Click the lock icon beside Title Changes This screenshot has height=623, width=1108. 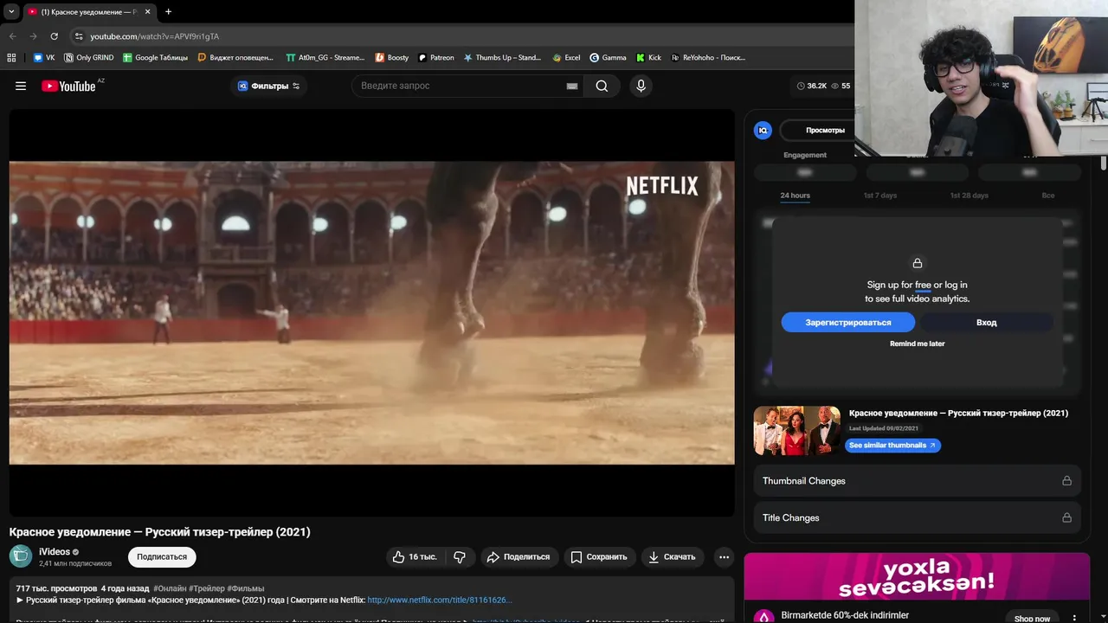(1066, 517)
